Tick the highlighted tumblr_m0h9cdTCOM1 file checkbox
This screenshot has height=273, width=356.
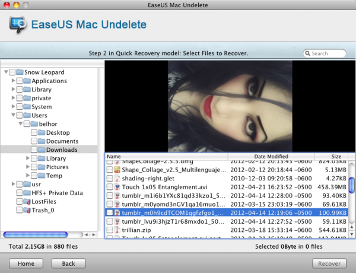tap(110, 213)
